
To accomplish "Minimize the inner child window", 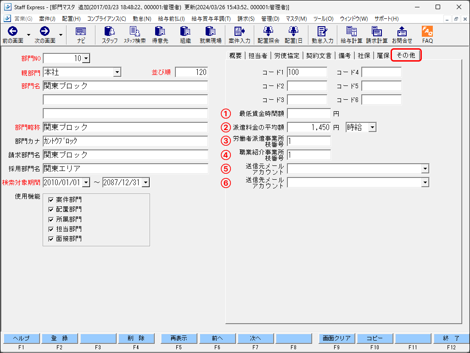I will (x=447, y=19).
